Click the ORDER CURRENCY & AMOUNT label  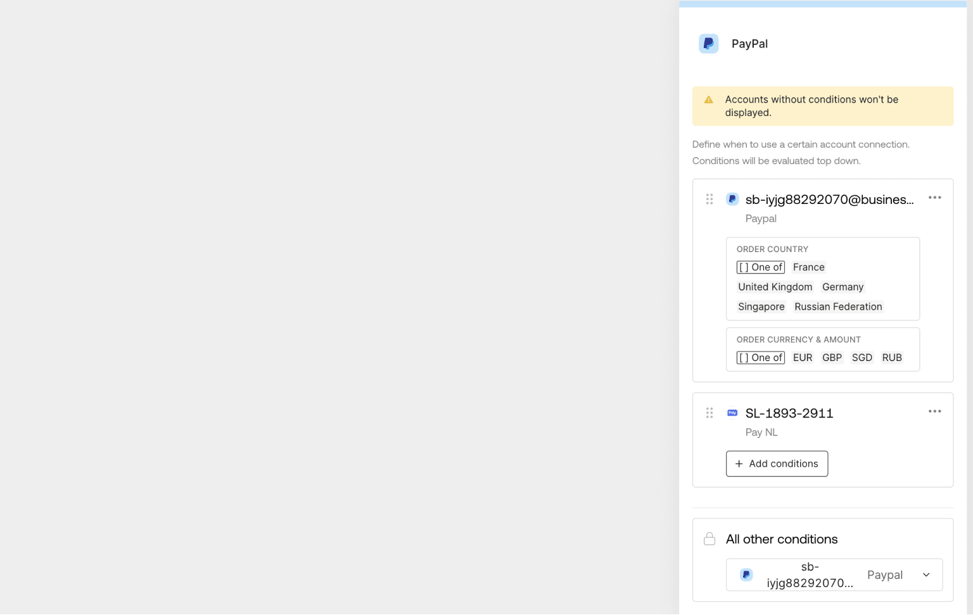(x=798, y=340)
